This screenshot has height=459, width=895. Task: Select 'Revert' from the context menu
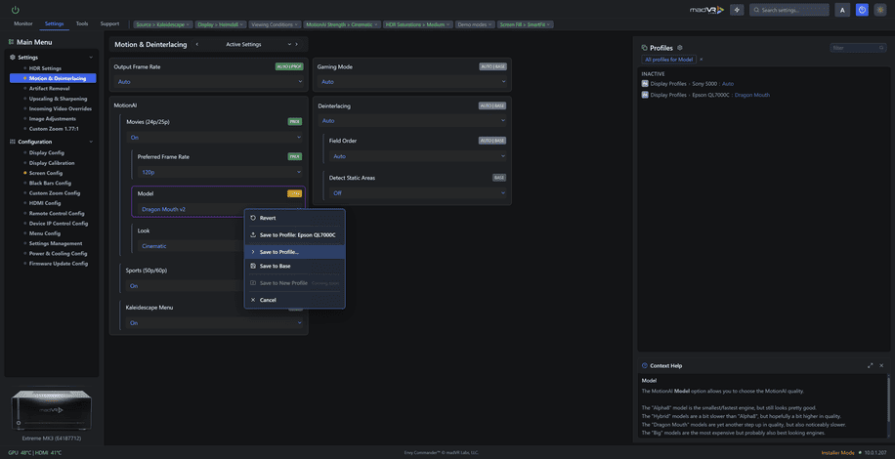tap(268, 218)
